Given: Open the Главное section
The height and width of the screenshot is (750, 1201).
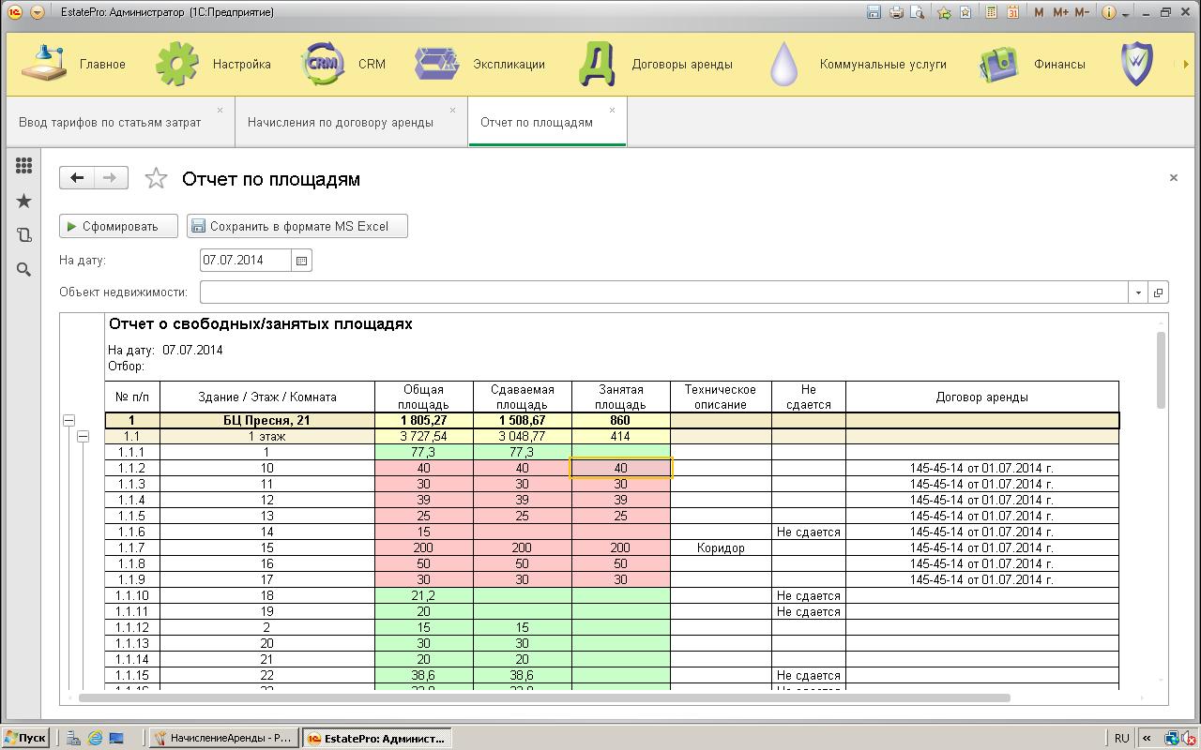Looking at the screenshot, I should [74, 64].
